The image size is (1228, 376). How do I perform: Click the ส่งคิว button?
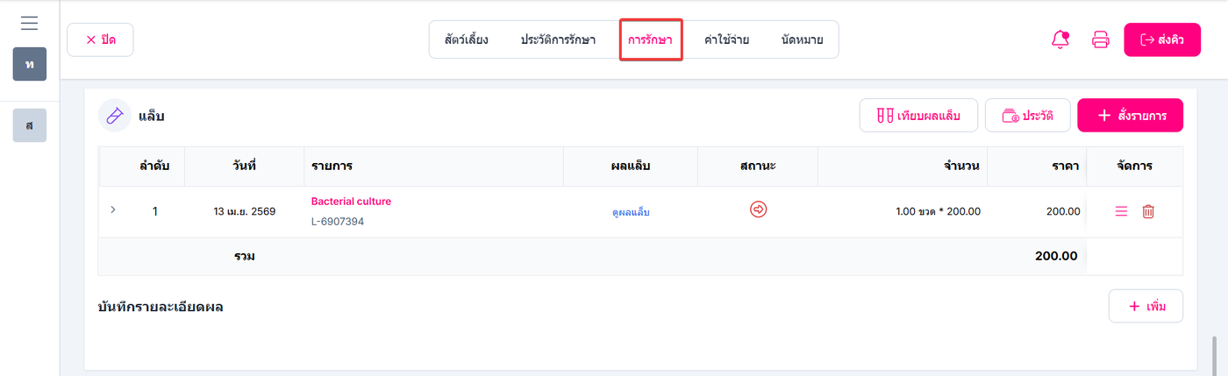coord(1162,39)
